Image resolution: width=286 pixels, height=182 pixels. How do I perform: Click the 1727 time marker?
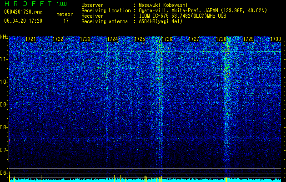pos(194,39)
